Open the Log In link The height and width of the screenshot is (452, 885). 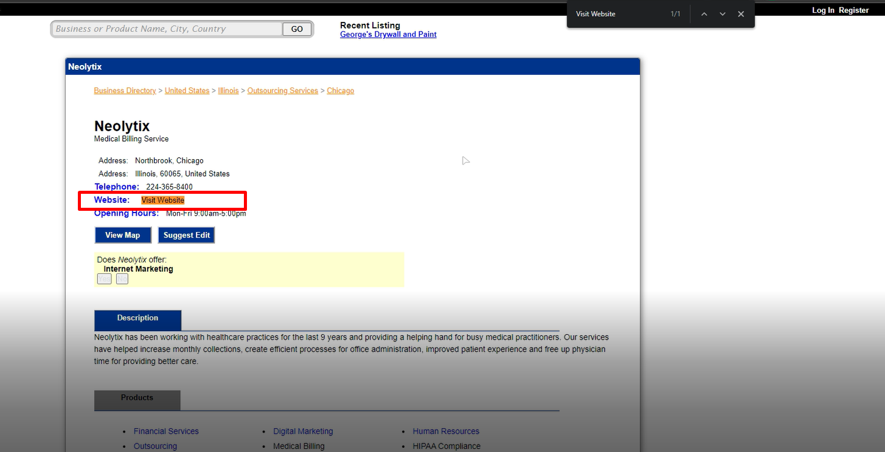click(823, 10)
